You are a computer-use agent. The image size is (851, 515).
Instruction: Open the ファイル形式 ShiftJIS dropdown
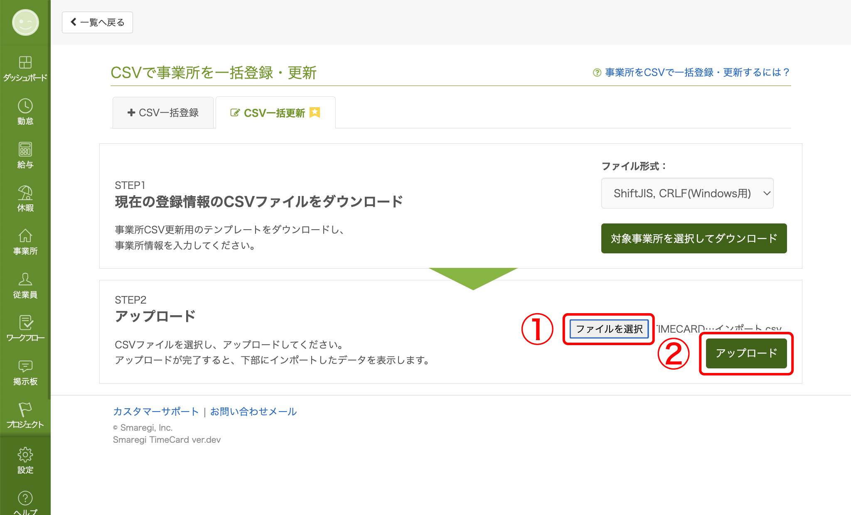tap(687, 193)
